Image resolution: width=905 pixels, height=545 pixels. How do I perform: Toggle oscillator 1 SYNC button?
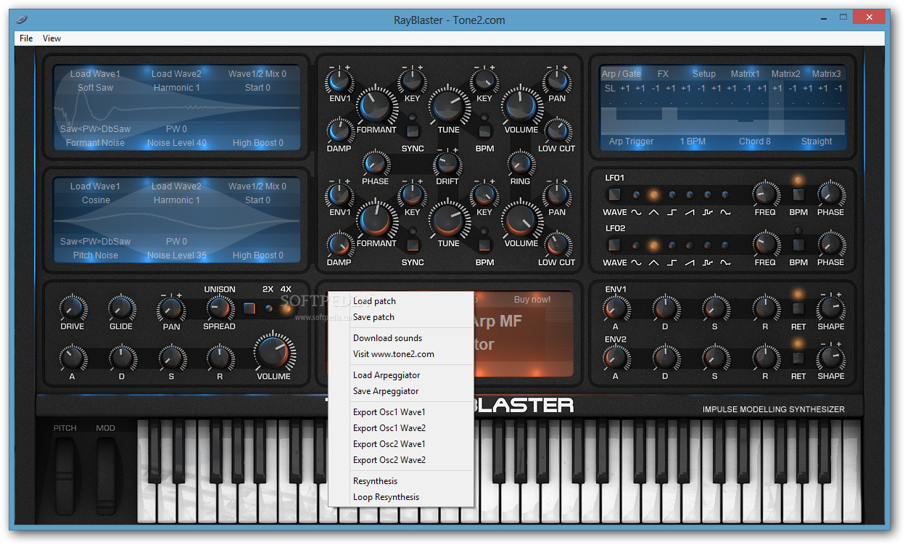(413, 131)
